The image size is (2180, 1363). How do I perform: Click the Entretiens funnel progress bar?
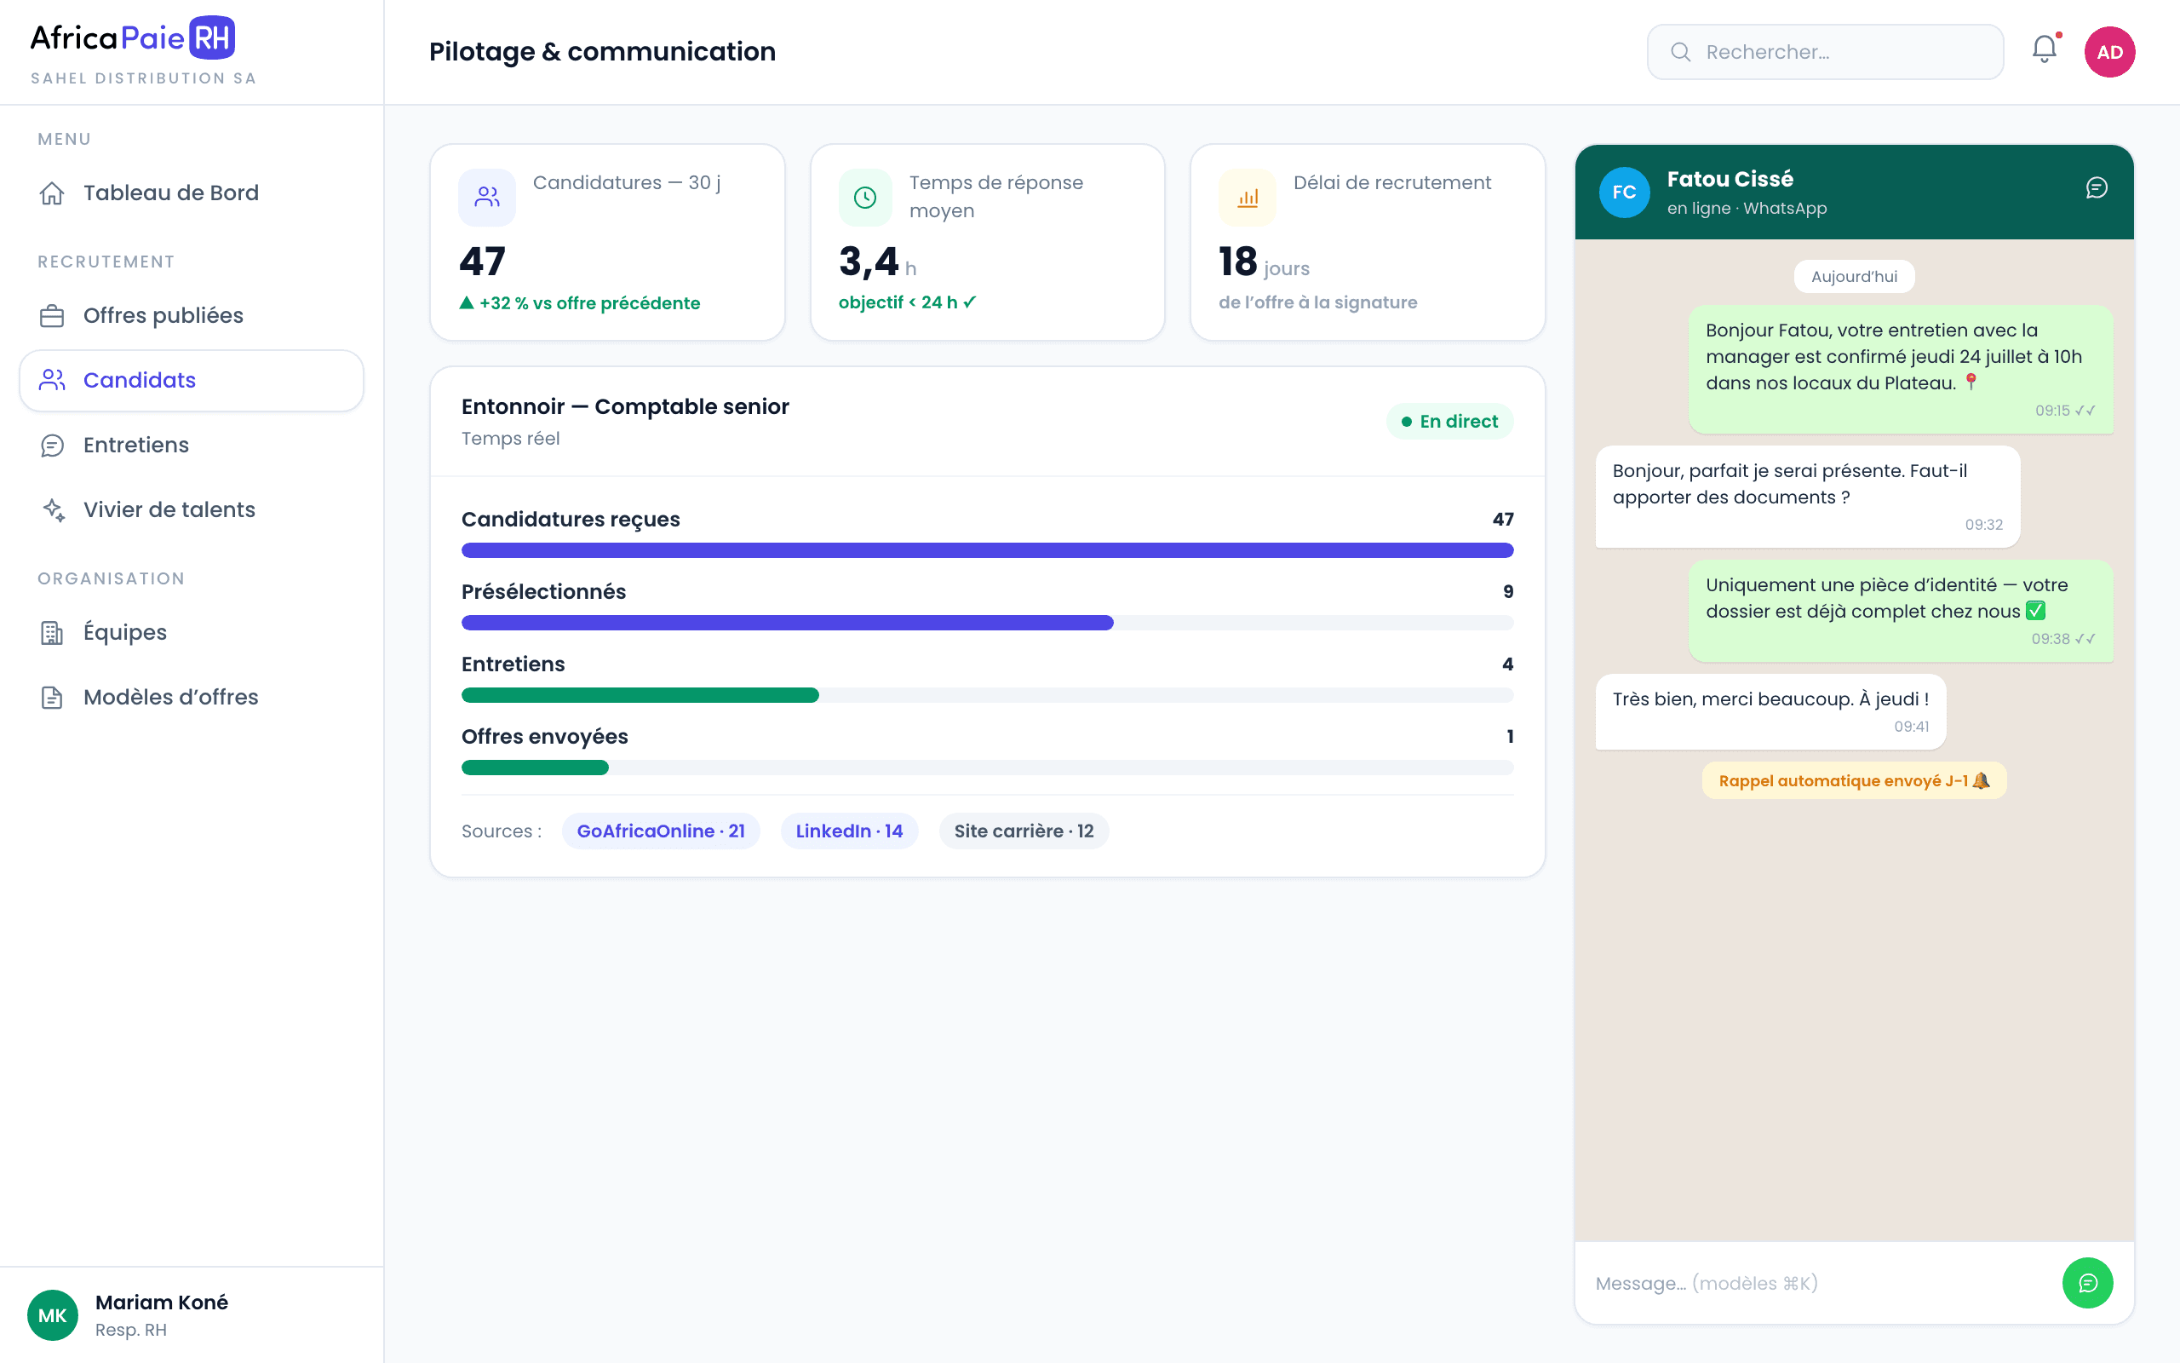pos(987,695)
